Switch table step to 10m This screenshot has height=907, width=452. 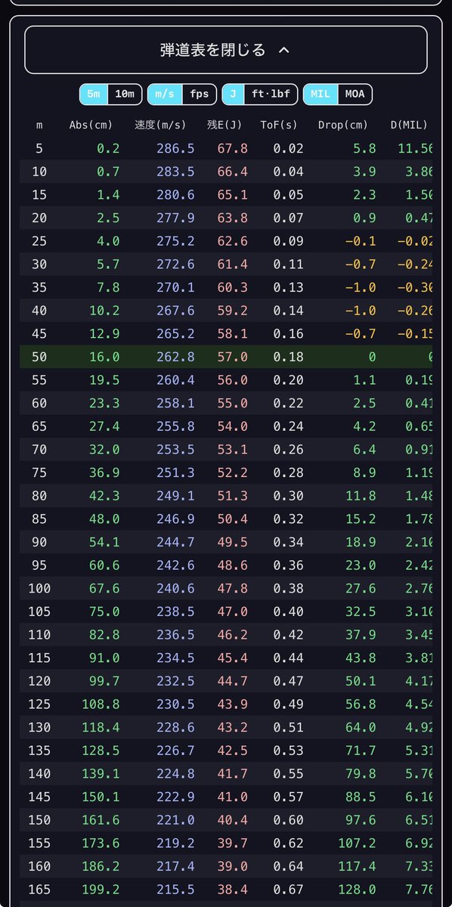pos(125,94)
